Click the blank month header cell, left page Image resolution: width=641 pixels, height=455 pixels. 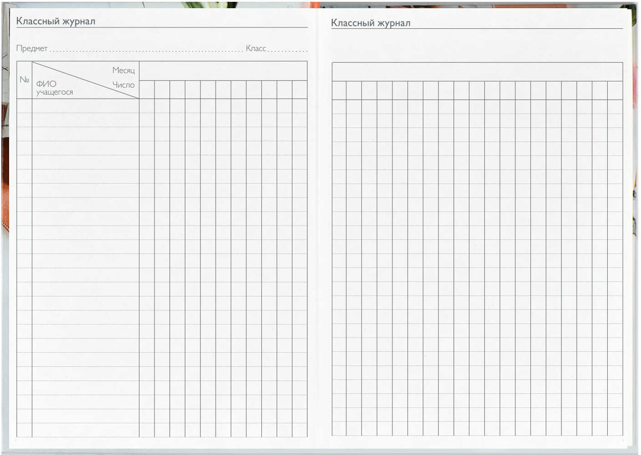point(223,71)
